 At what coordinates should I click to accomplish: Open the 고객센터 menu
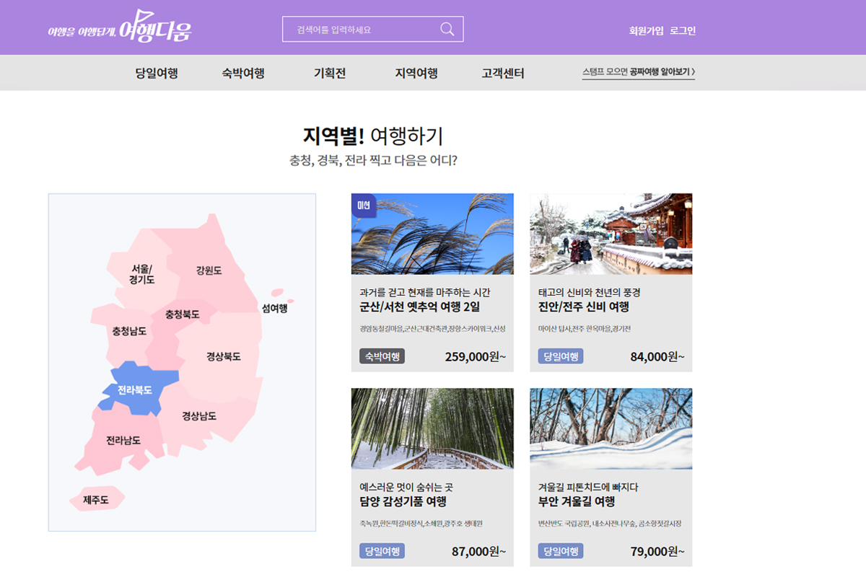[x=503, y=73]
